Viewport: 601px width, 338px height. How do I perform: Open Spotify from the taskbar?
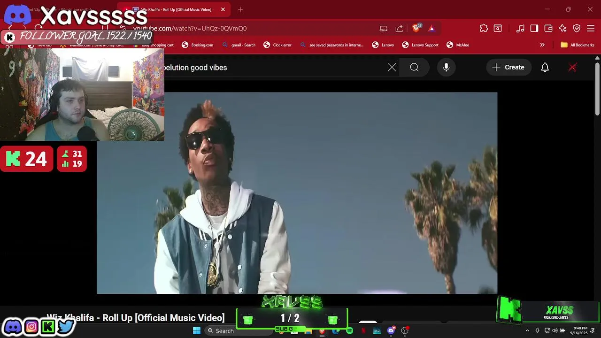click(350, 331)
